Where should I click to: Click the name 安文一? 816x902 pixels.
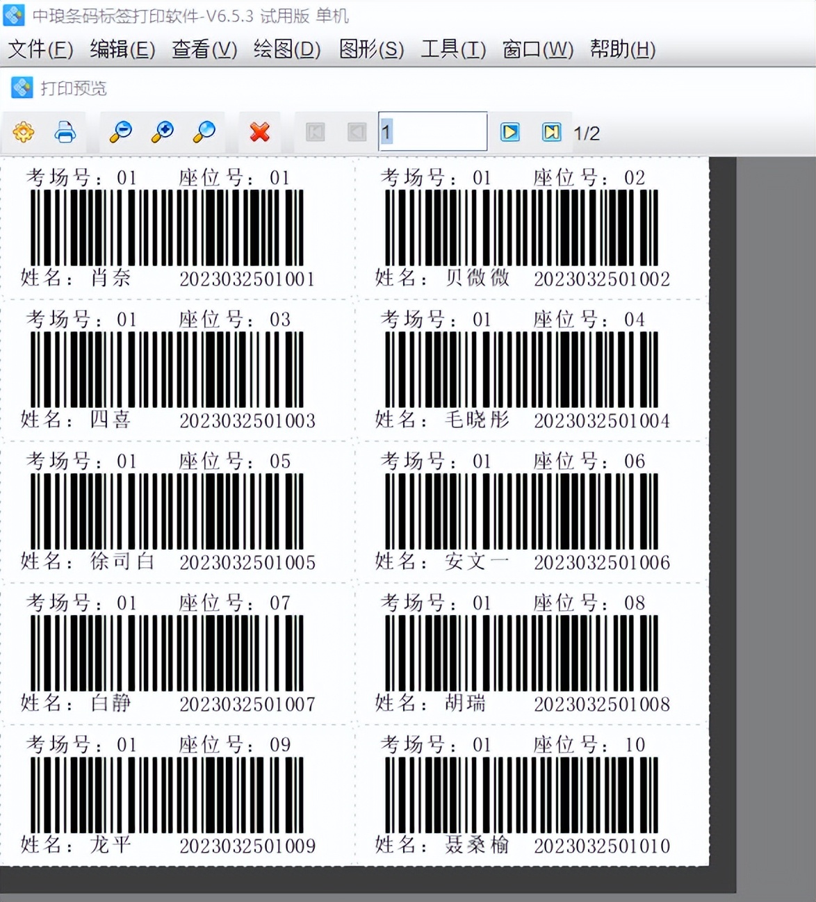478,561
